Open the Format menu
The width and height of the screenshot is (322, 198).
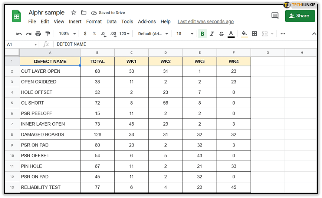[x=94, y=22]
